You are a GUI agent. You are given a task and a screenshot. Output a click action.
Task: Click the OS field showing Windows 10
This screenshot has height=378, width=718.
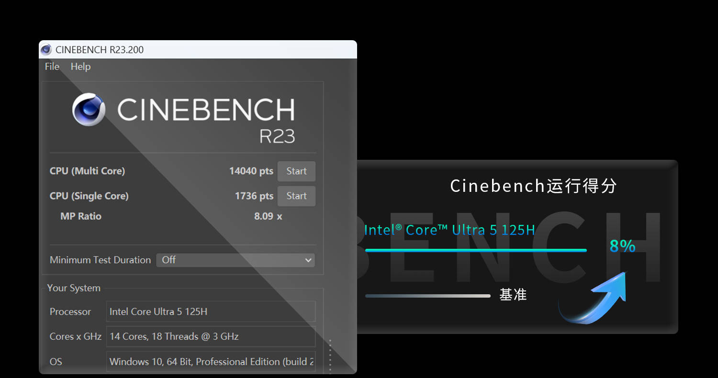tap(211, 361)
